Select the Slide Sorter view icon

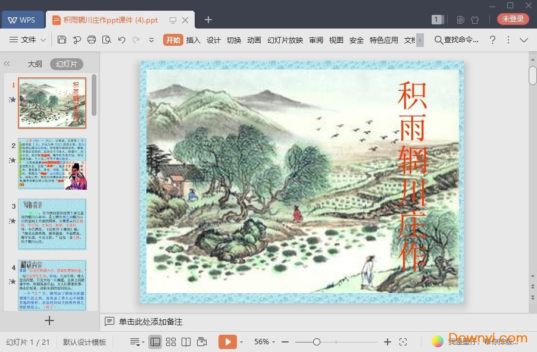tap(171, 342)
